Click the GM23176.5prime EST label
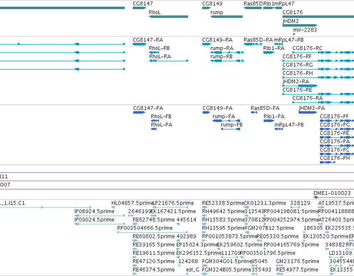 click(297, 261)
